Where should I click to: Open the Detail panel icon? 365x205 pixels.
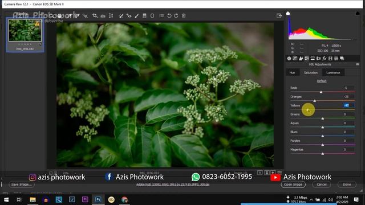tap(301, 59)
